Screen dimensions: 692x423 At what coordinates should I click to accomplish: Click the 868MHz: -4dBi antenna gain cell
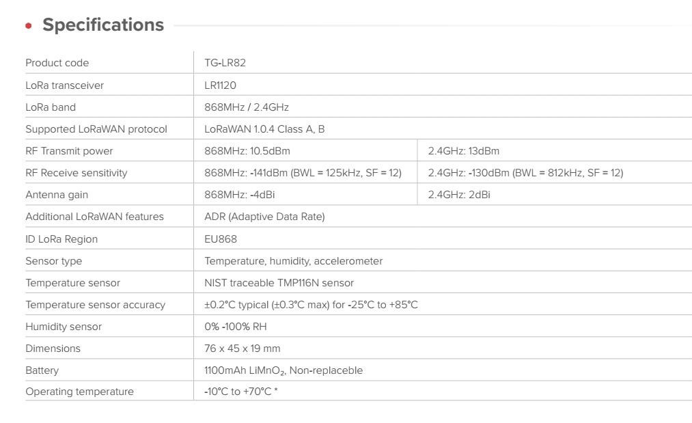(239, 195)
